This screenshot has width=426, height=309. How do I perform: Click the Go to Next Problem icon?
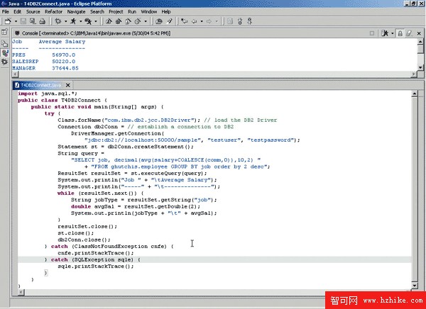(240, 21)
